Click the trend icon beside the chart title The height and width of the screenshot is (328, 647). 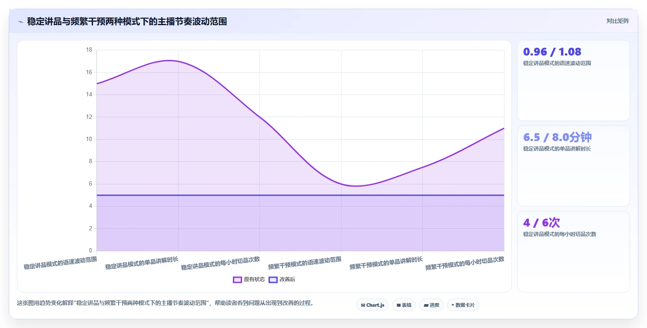(x=20, y=22)
